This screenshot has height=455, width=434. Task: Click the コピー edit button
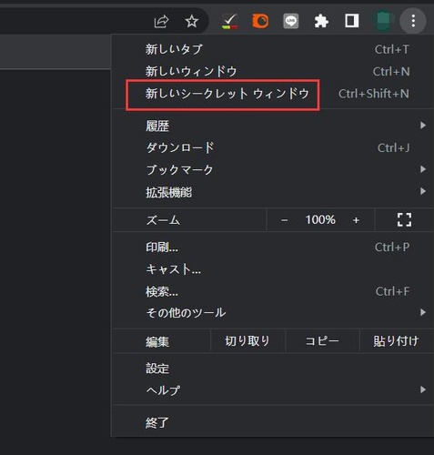click(x=322, y=341)
